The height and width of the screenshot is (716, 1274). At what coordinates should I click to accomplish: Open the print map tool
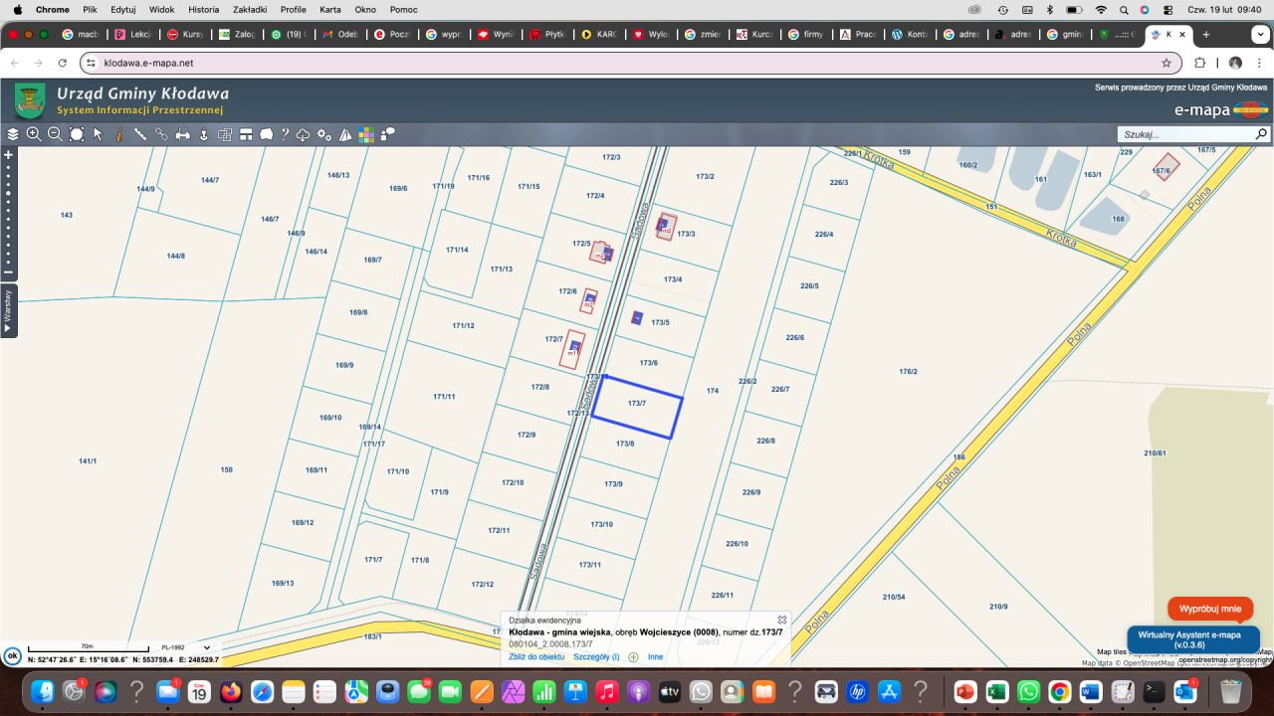click(183, 134)
